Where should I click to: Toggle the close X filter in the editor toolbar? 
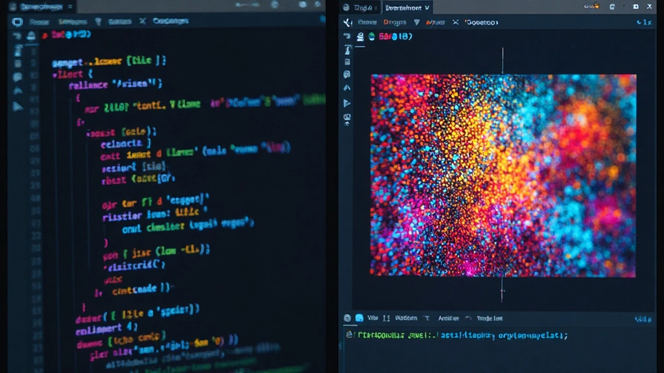pos(142,21)
